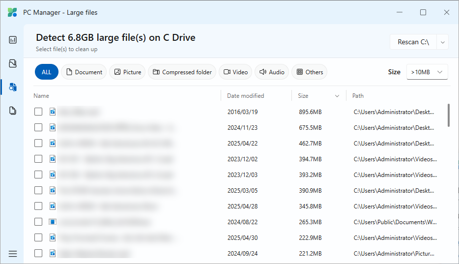Tick the checkbox for the 675.5MB file

tap(38, 128)
